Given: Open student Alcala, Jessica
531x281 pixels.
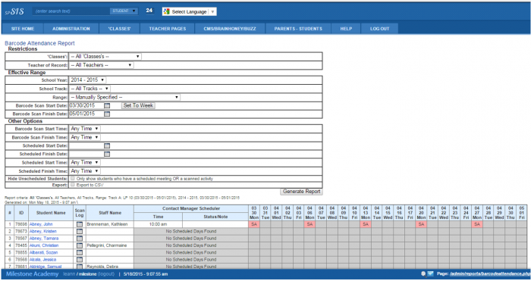Looking at the screenshot, I should click(x=43, y=260).
